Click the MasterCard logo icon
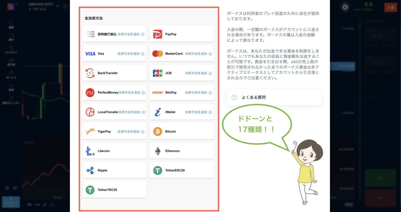This screenshot has width=401, height=212. pos(157,54)
